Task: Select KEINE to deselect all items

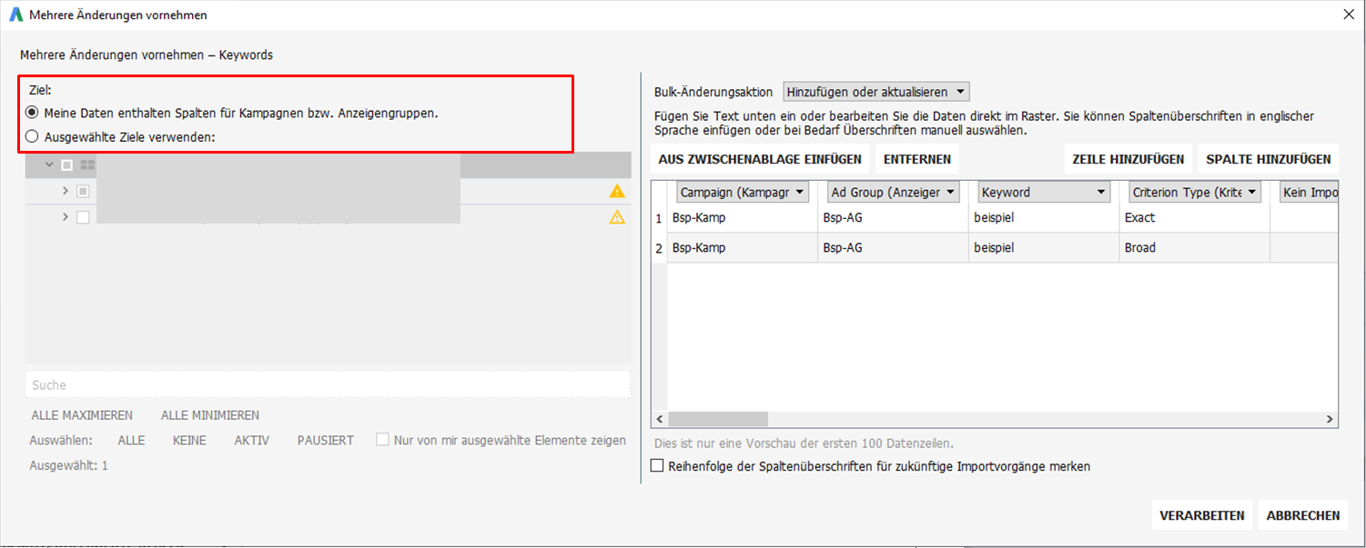Action: click(x=188, y=440)
